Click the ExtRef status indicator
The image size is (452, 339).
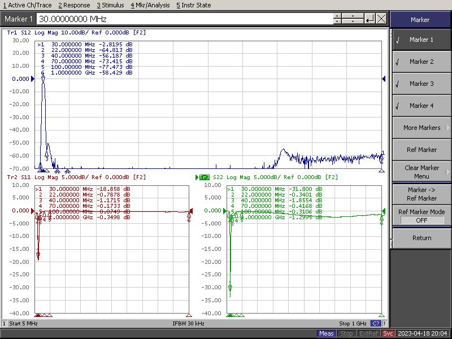pos(368,333)
